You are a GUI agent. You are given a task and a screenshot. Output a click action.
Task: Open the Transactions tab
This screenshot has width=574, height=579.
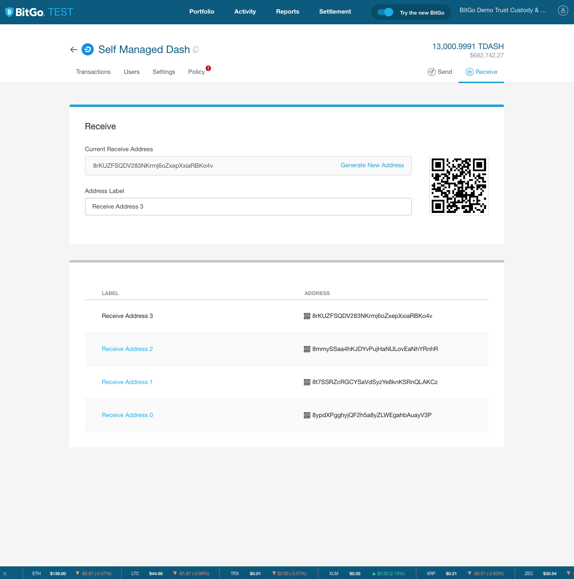[x=93, y=72]
